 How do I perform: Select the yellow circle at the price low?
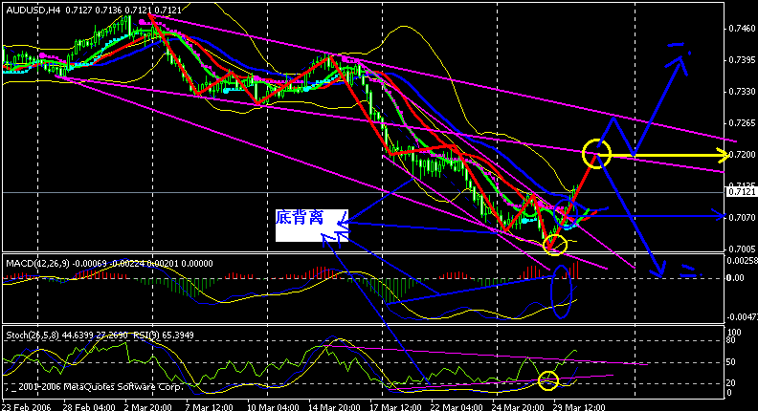[555, 244]
